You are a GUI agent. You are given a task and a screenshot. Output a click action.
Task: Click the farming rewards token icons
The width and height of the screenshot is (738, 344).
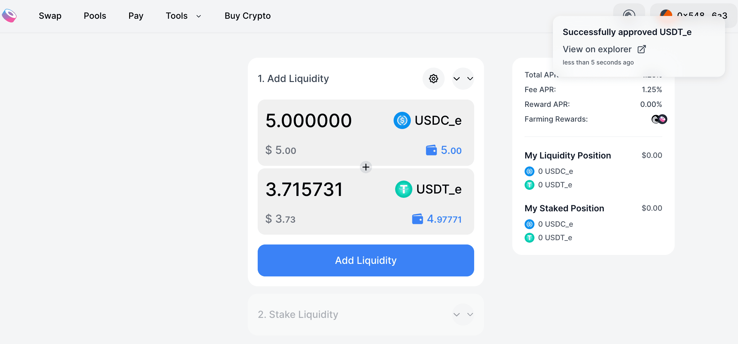(659, 119)
